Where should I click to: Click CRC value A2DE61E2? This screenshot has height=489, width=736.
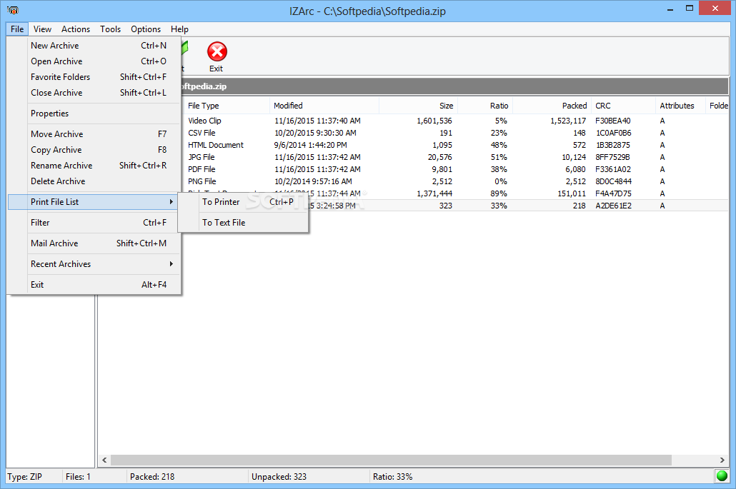coord(614,206)
